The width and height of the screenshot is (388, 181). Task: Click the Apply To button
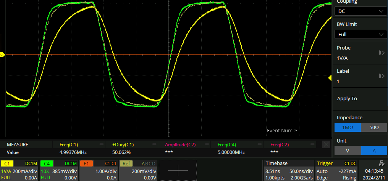click(360, 99)
